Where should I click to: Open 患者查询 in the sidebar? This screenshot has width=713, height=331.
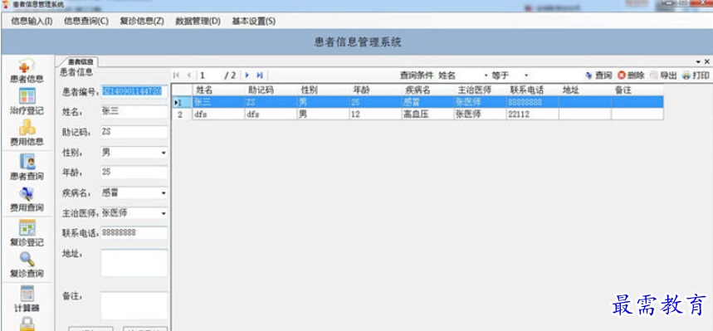pyautogui.click(x=27, y=167)
